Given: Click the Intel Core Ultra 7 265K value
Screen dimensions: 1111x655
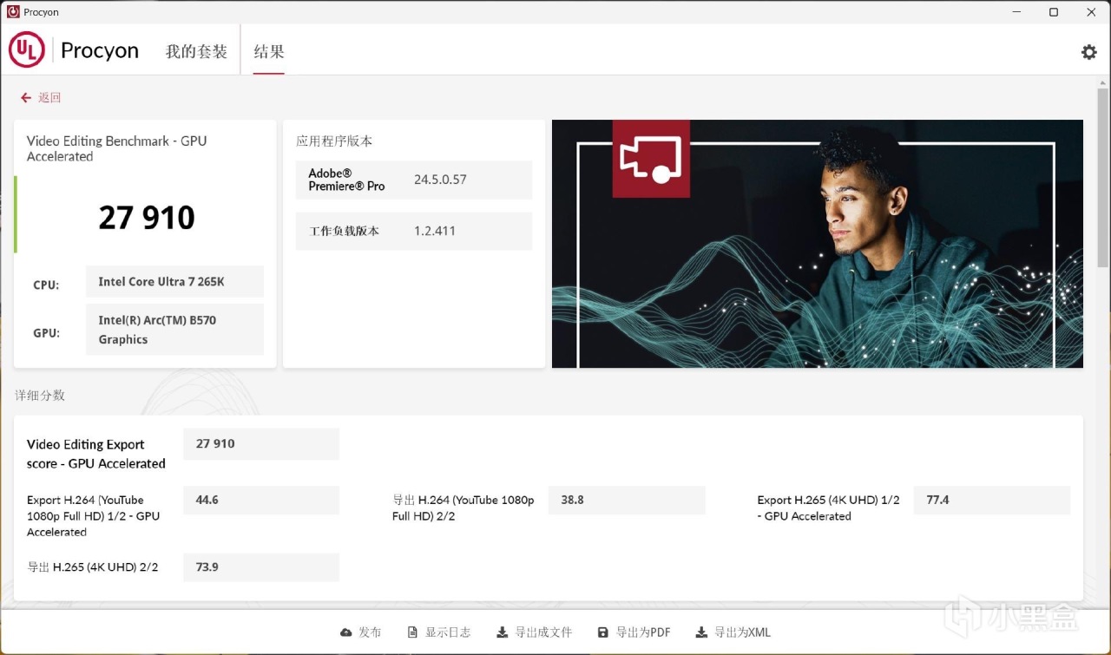Looking at the screenshot, I should point(174,282).
